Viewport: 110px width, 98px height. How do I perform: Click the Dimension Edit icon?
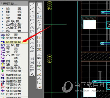[39, 75]
